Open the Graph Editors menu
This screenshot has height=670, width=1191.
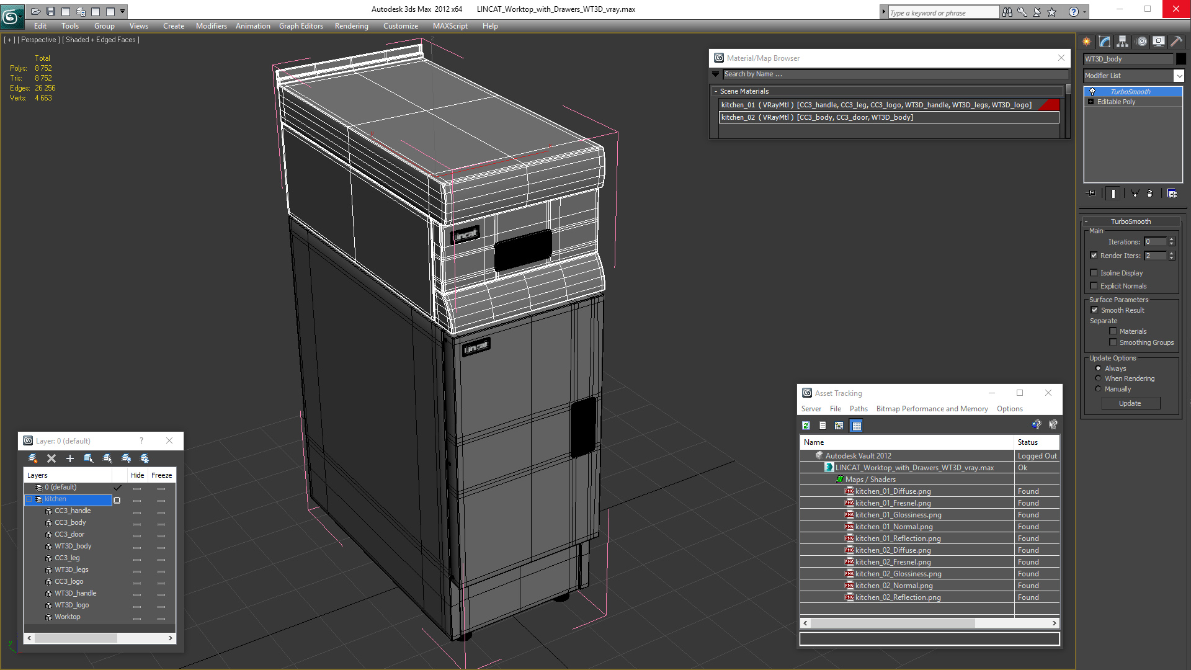(301, 26)
